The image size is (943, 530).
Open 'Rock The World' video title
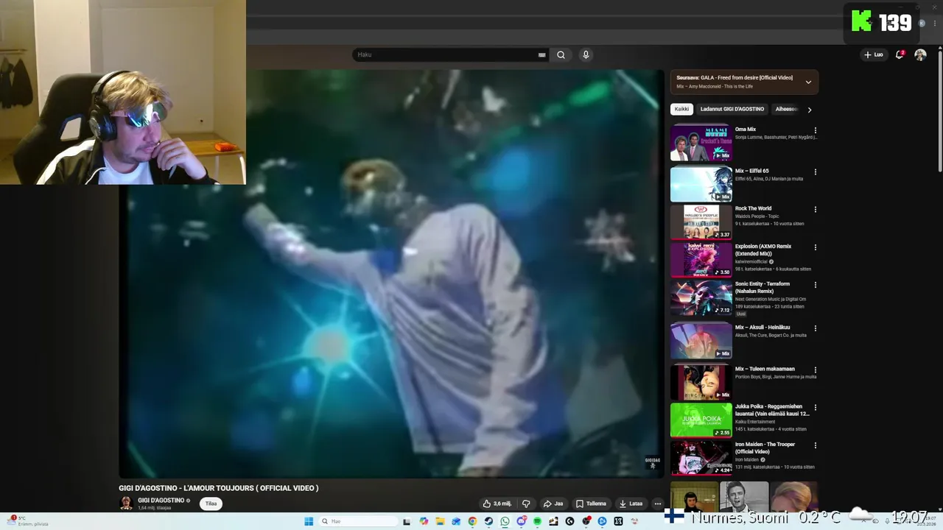click(753, 208)
